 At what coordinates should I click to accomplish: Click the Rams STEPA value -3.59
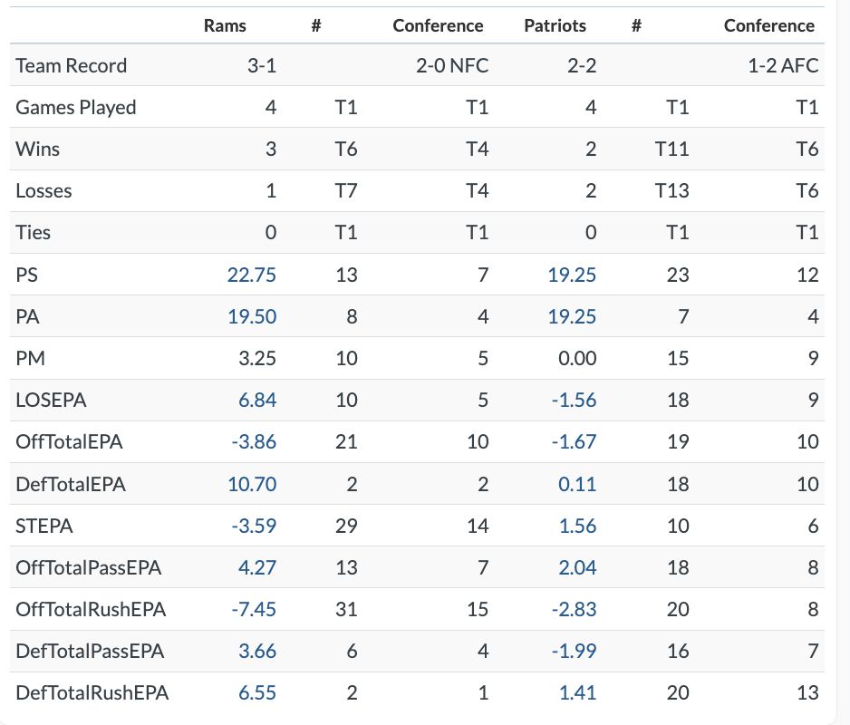254,526
